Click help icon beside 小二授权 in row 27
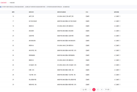The height and width of the screenshot is (92, 137). 120,70
